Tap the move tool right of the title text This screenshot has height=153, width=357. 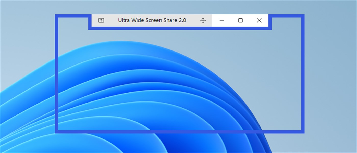point(203,20)
